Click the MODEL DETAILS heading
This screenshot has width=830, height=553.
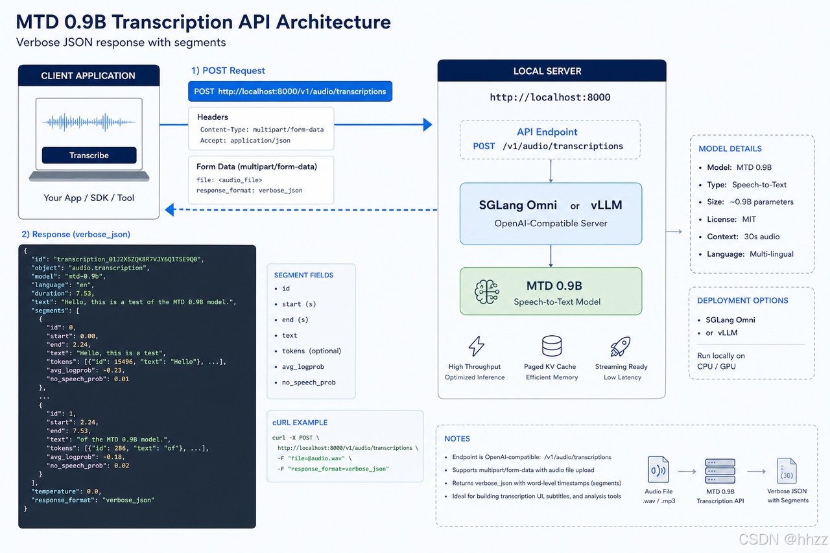[x=730, y=148]
